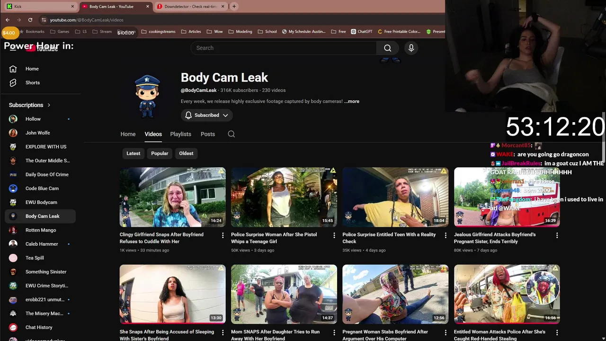Open options menu for Clingy Girlfriend video
This screenshot has width=606, height=341.
coord(223,235)
